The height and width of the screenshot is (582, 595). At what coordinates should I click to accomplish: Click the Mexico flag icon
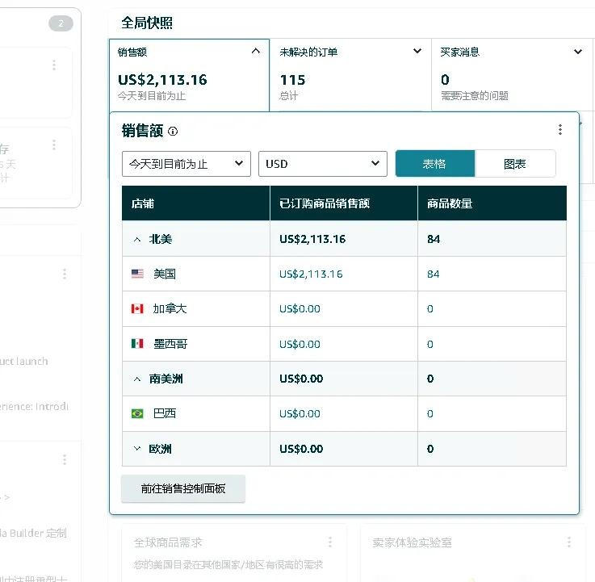(137, 344)
